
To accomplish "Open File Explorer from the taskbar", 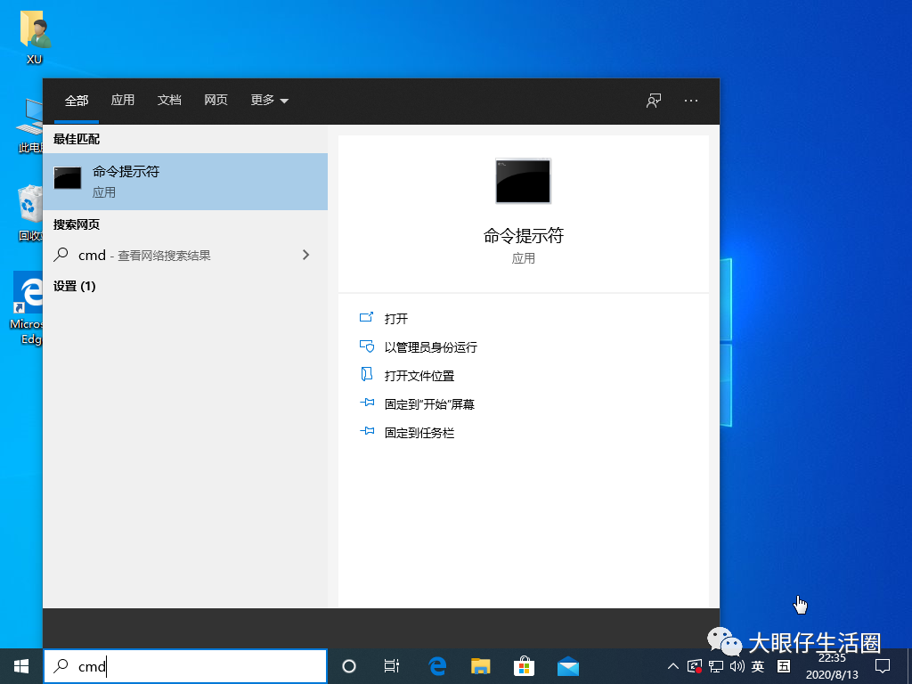I will point(480,665).
